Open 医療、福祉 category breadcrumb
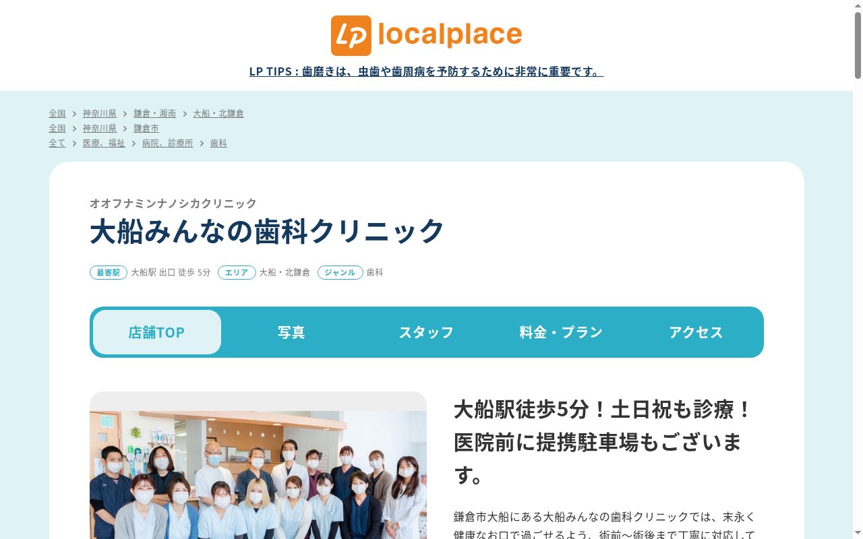 (104, 143)
